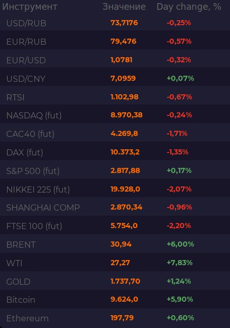Screen dimensions: 230x328
Task: Select the EUR/USD pair label
Action: click(26, 60)
